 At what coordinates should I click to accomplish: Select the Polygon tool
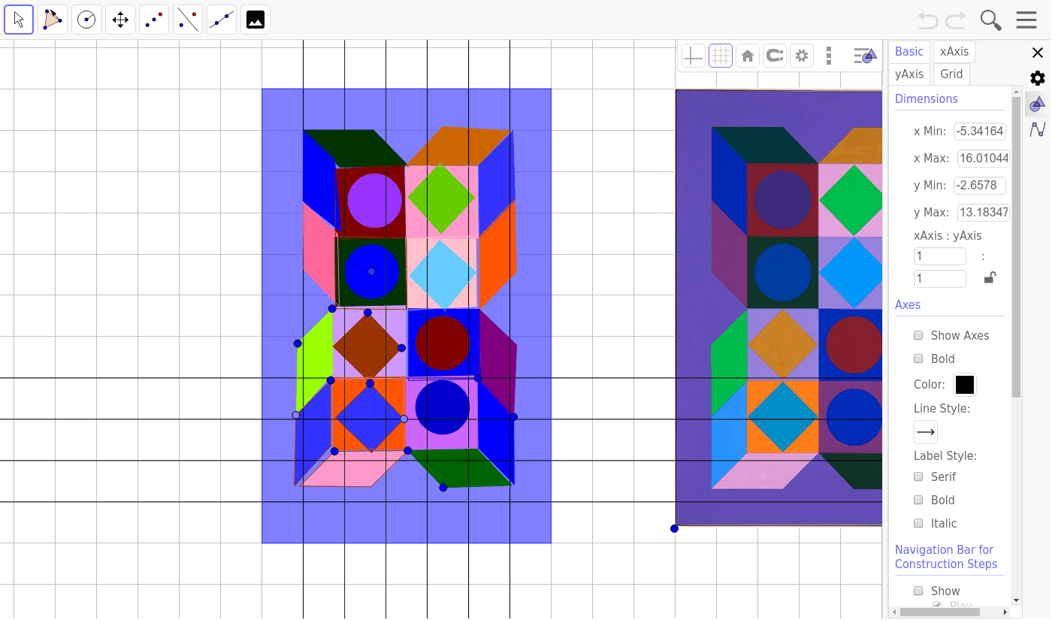[53, 20]
